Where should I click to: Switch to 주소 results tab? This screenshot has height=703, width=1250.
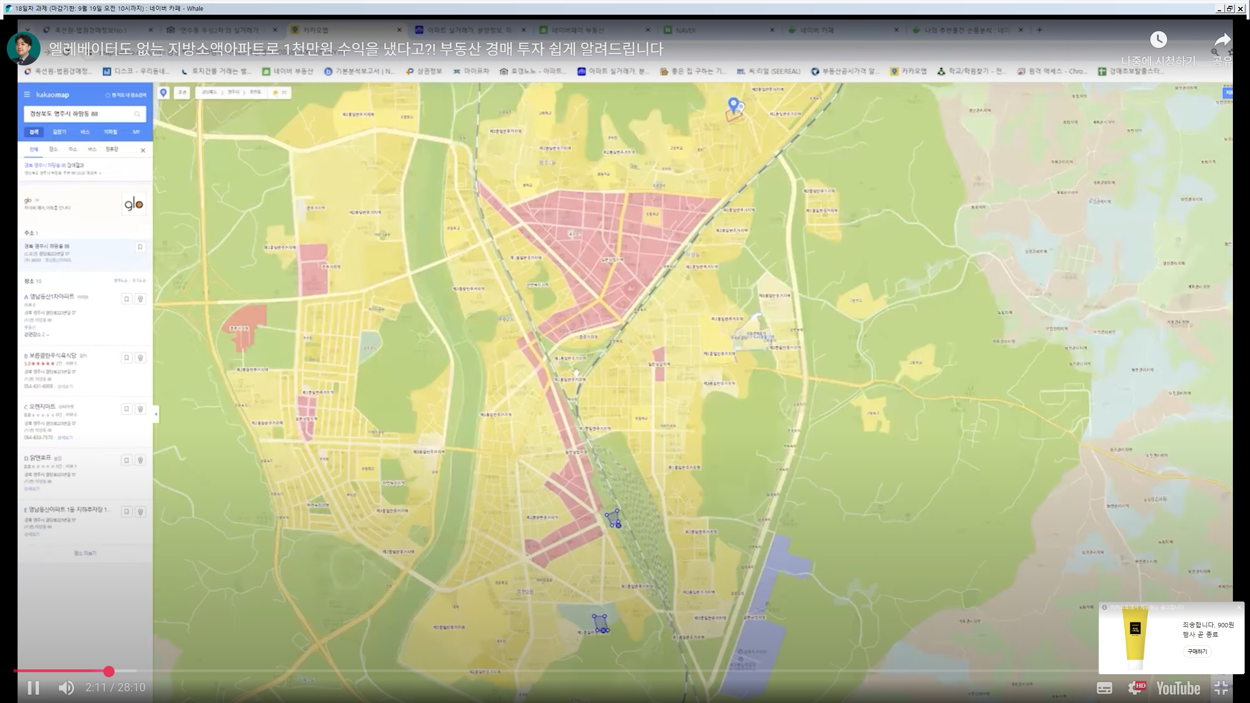[73, 149]
